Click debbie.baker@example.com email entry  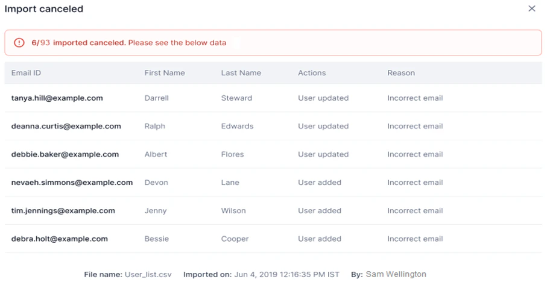(65, 154)
